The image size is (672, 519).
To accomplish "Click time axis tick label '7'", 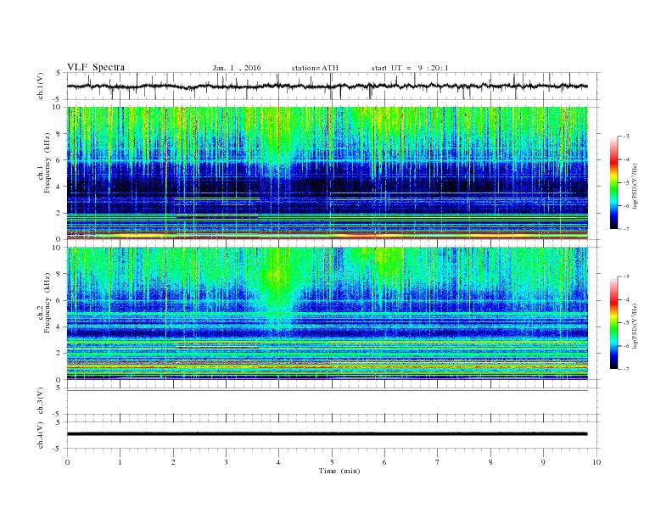I will [x=438, y=462].
